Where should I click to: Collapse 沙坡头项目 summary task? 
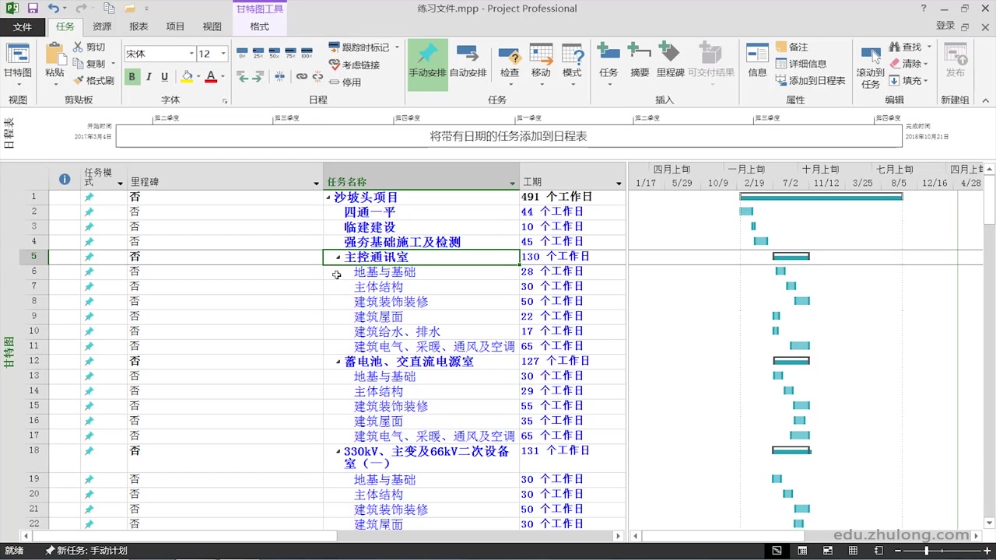tap(328, 198)
